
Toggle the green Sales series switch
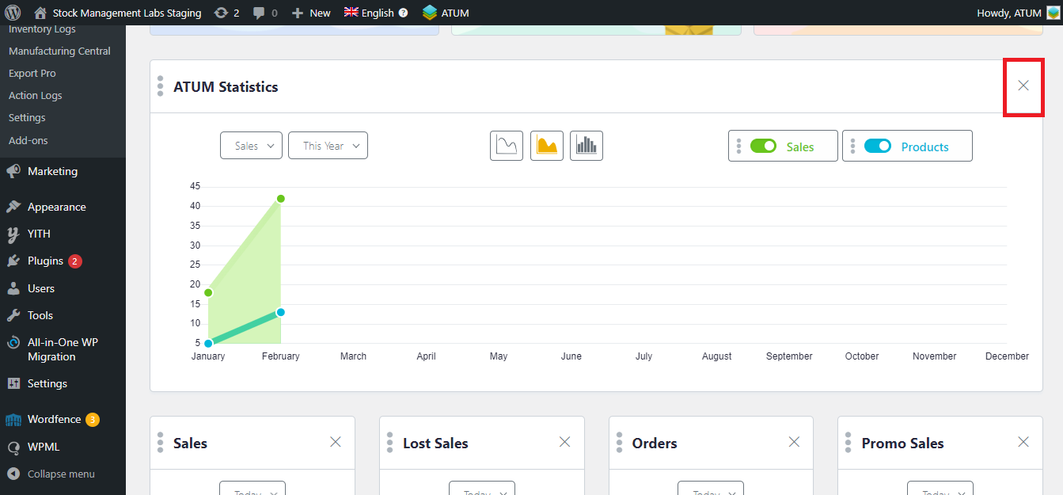[763, 146]
